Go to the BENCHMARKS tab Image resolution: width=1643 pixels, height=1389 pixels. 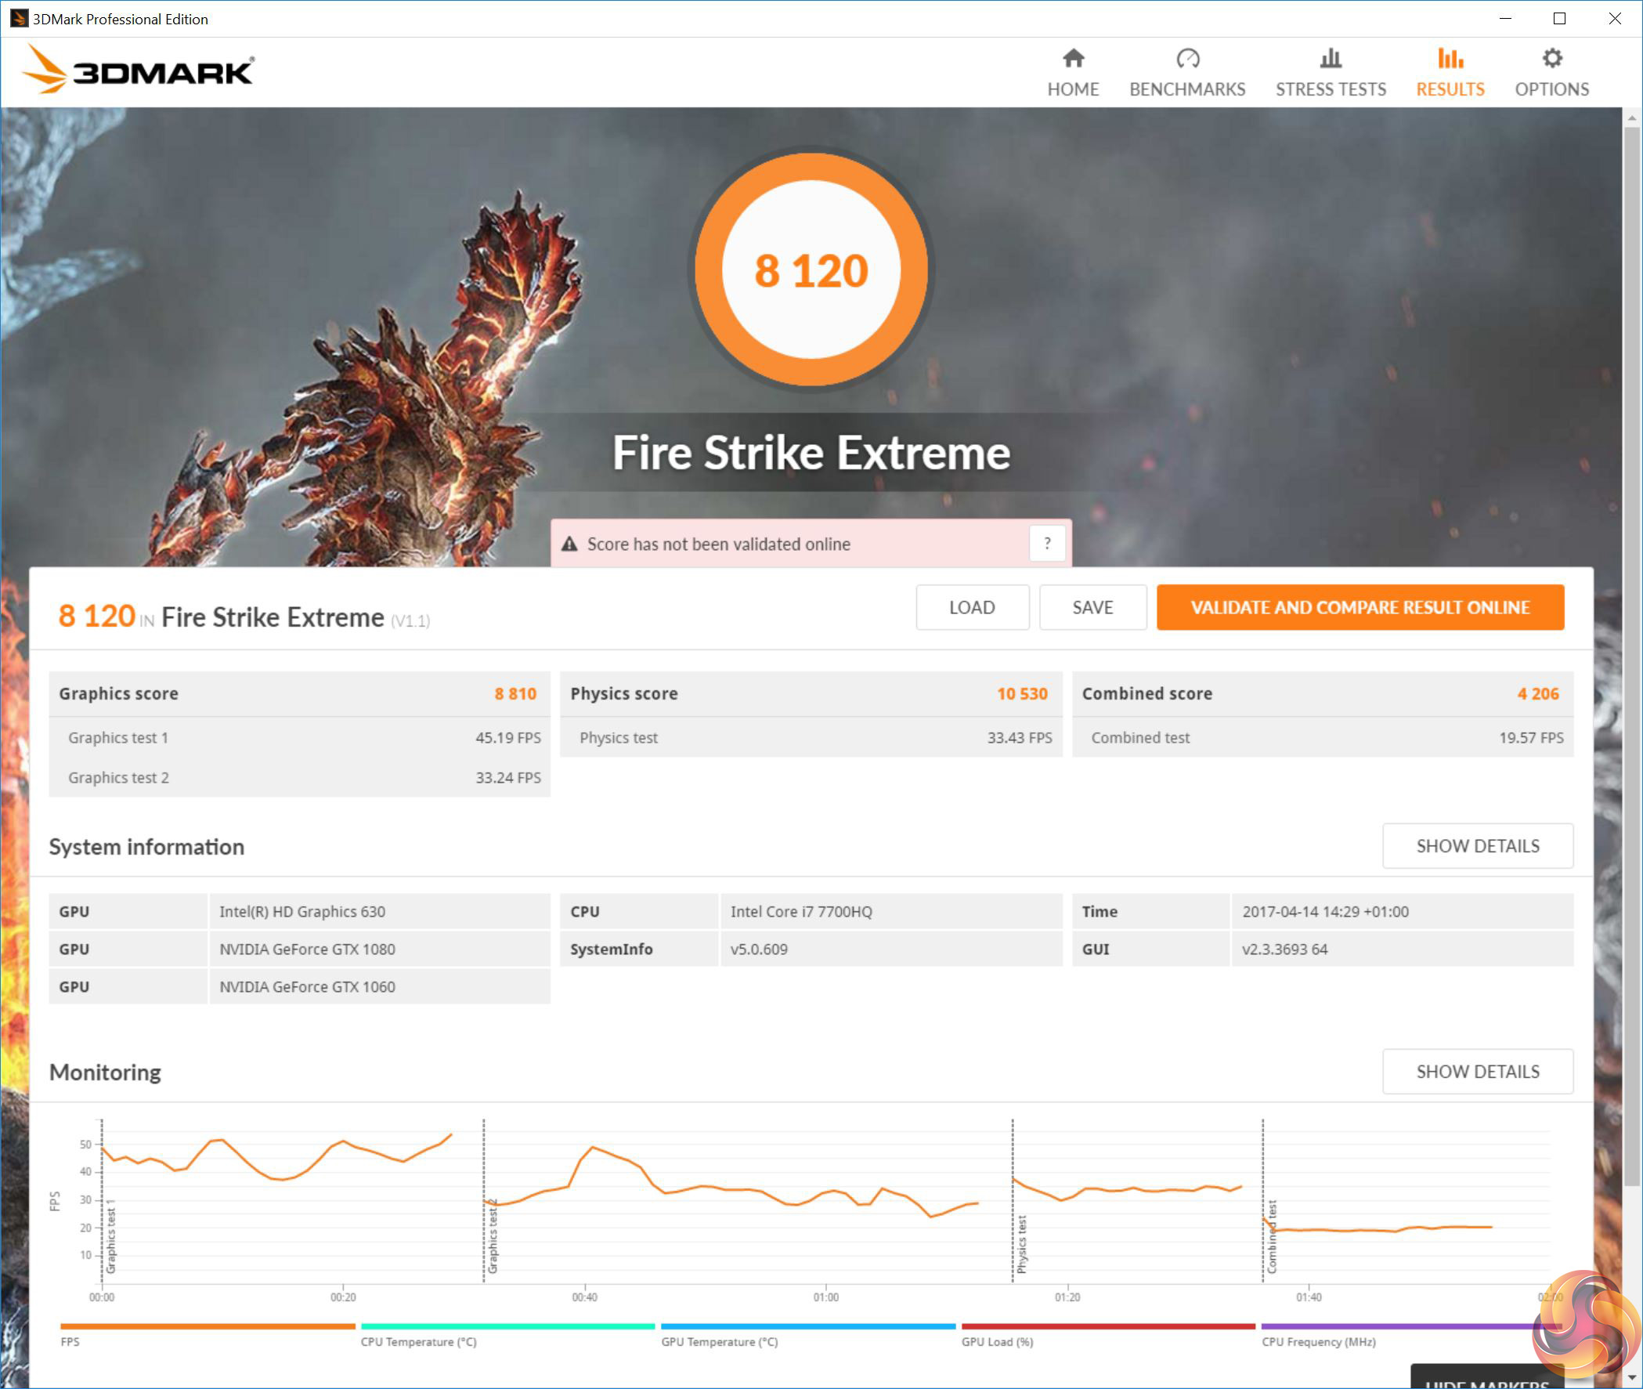point(1187,89)
